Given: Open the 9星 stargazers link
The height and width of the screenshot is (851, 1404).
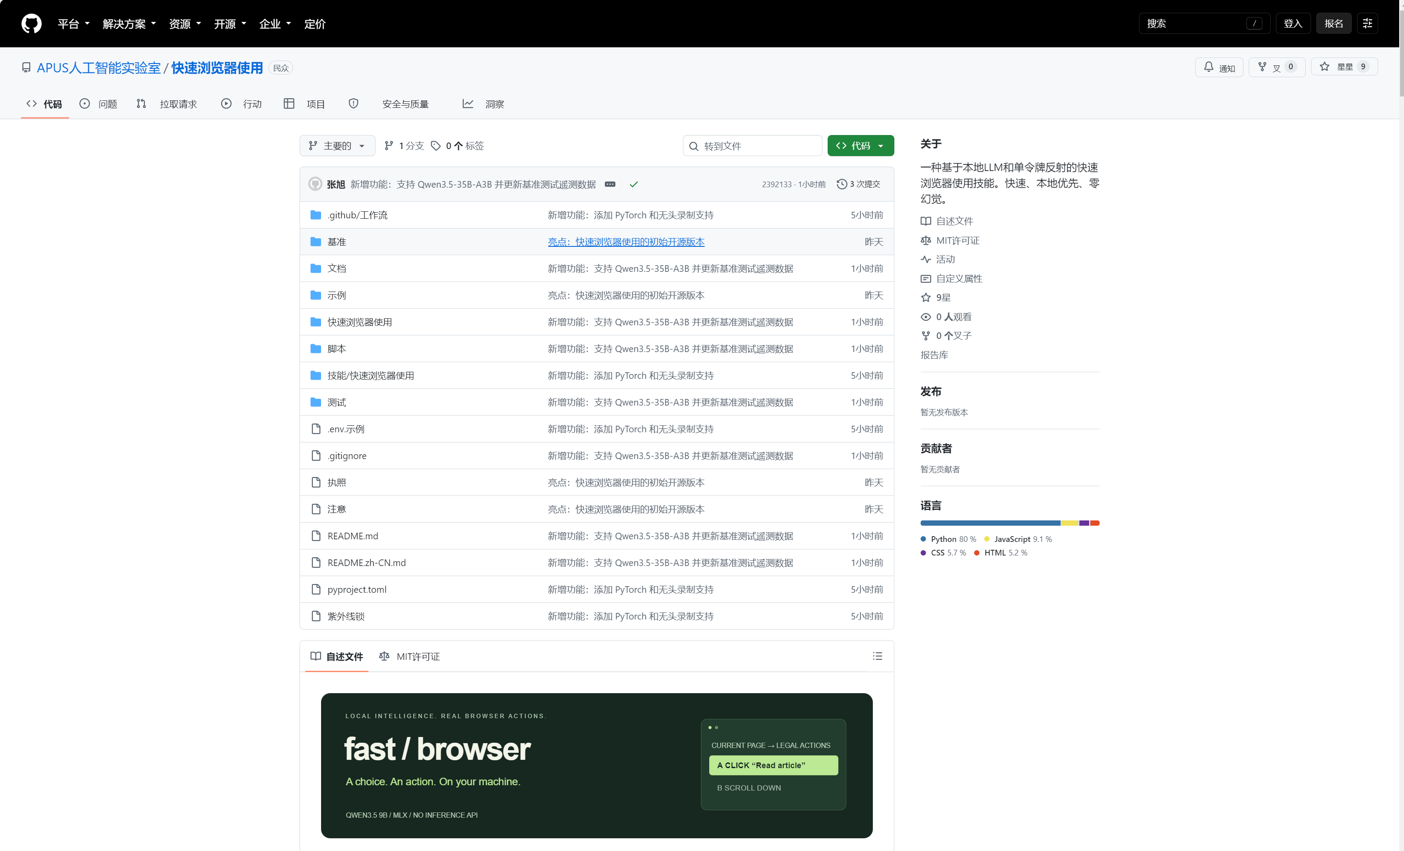Looking at the screenshot, I should pyautogui.click(x=936, y=297).
